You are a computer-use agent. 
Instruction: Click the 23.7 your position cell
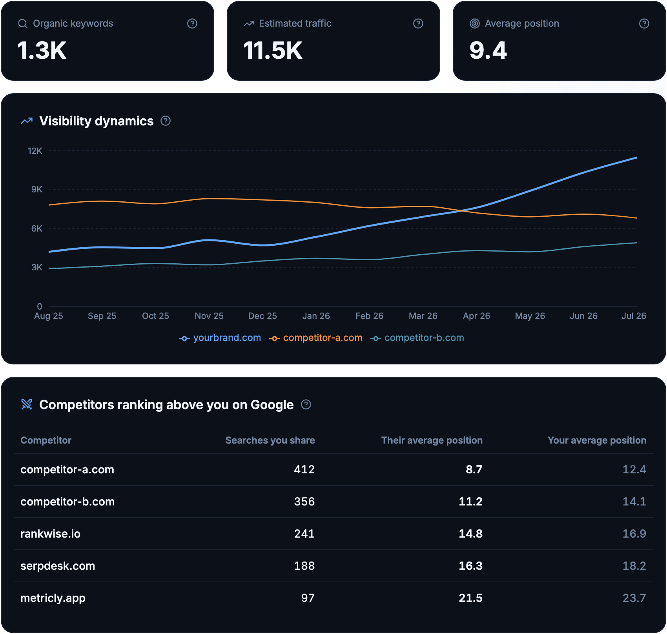click(x=634, y=598)
